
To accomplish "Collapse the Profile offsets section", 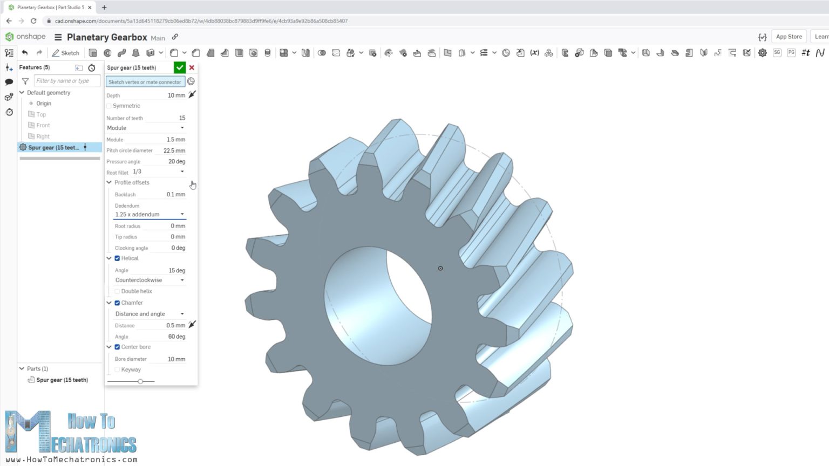I will 109,182.
